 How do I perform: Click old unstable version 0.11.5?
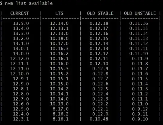tap(140, 79)
